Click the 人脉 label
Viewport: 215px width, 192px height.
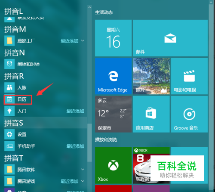[x=22, y=87]
